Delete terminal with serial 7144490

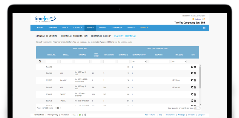pyautogui.click(x=195, y=67)
